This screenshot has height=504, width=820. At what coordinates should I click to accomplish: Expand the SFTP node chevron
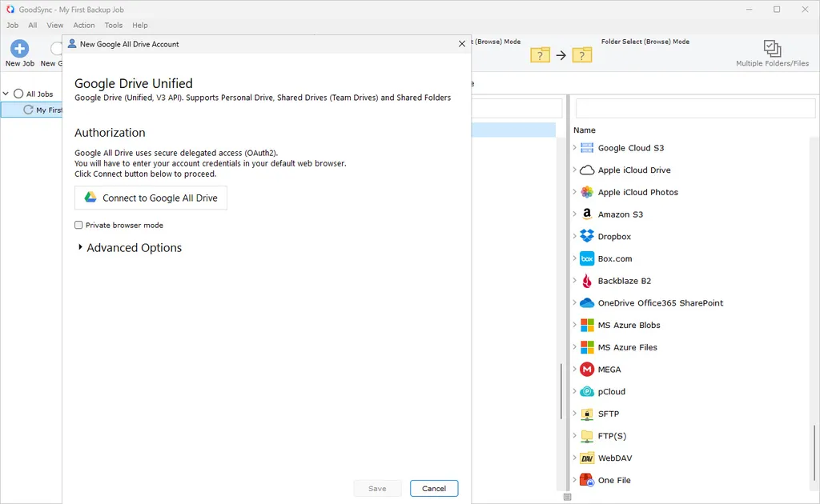574,414
